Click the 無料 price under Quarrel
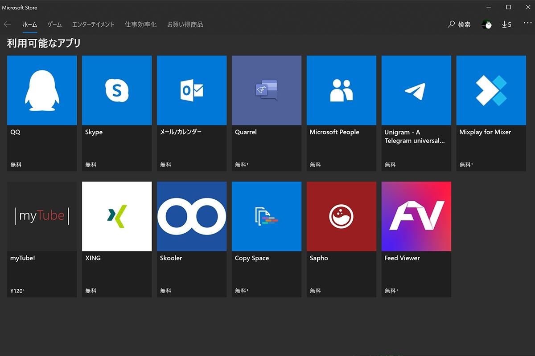 click(x=242, y=165)
